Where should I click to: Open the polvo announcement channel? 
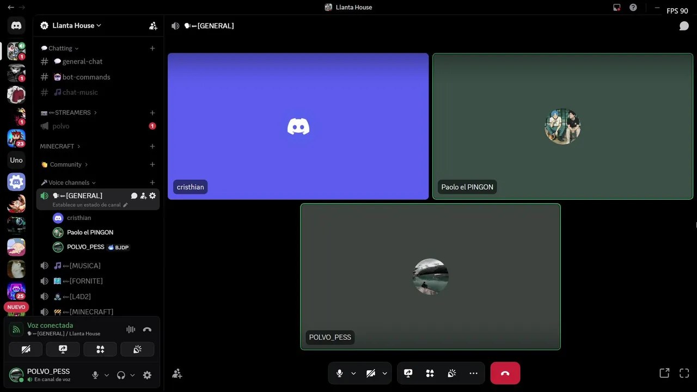pyautogui.click(x=98, y=126)
